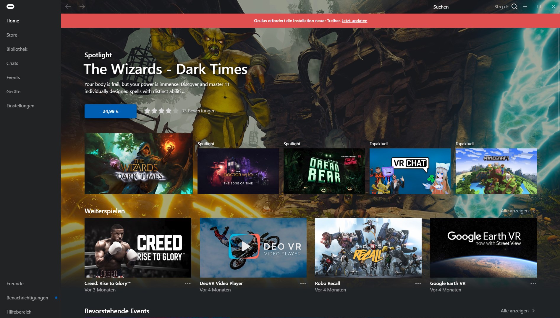The height and width of the screenshot is (318, 560).
Task: Click the Oculus logo icon
Action: tap(10, 6)
